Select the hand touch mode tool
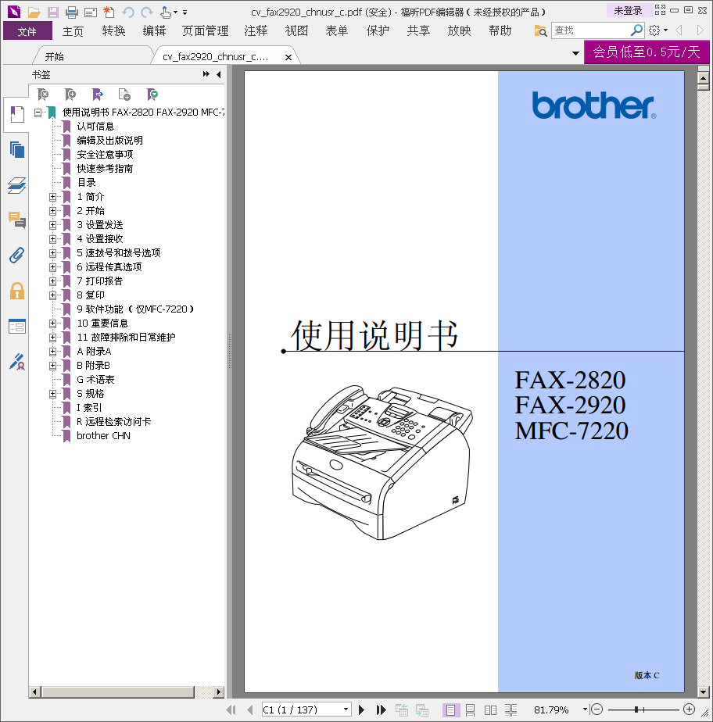The image size is (713, 722). [x=166, y=13]
